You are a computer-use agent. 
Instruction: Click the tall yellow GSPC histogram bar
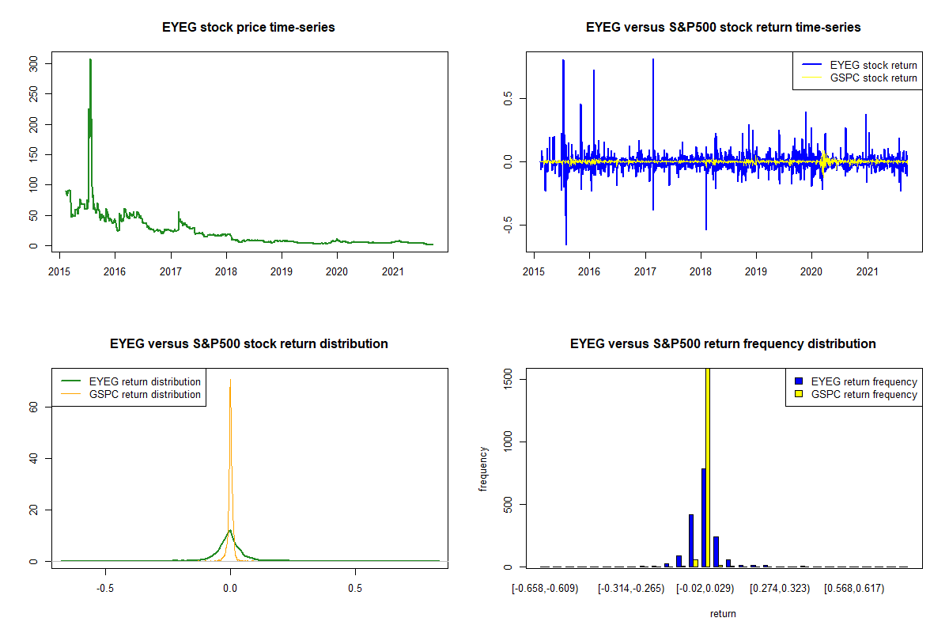[707, 467]
